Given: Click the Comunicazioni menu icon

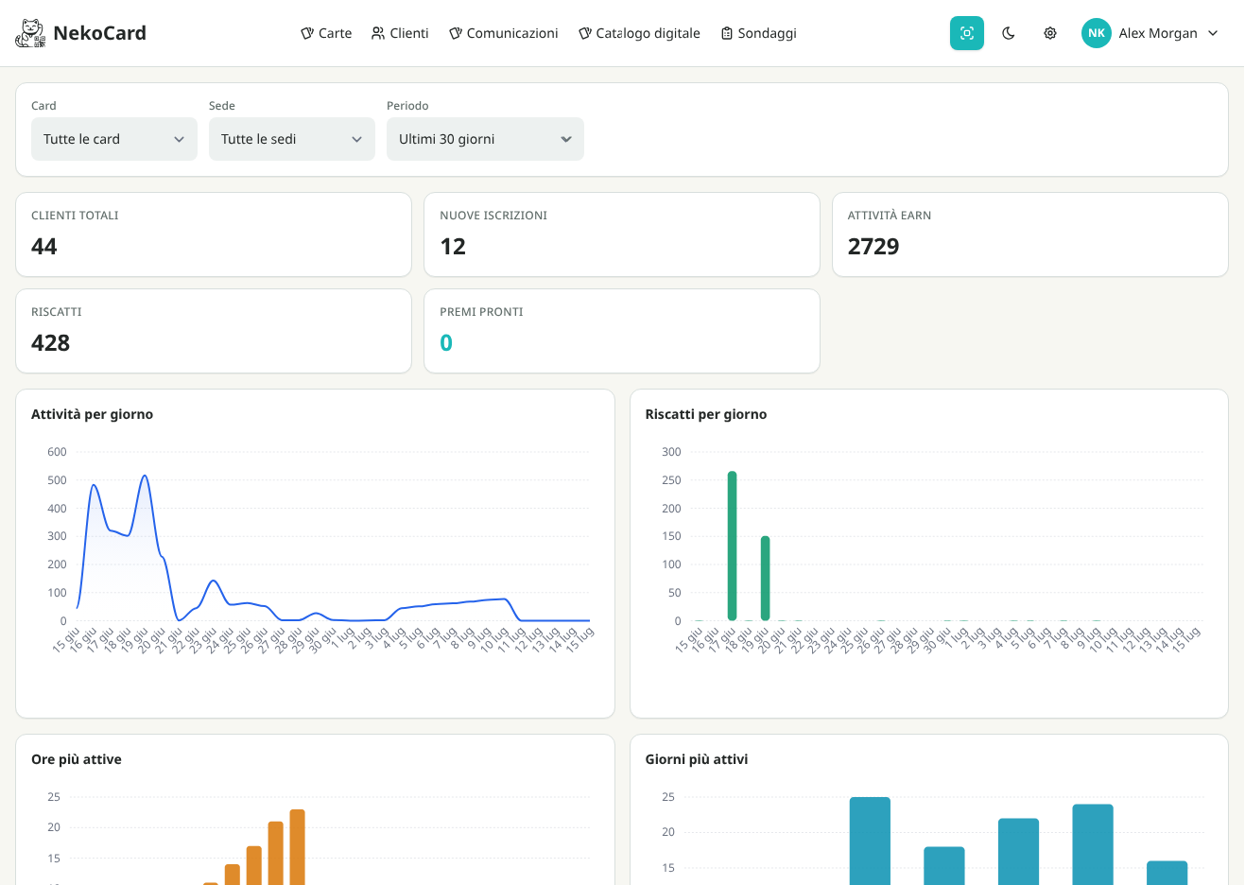Looking at the screenshot, I should 456,33.
